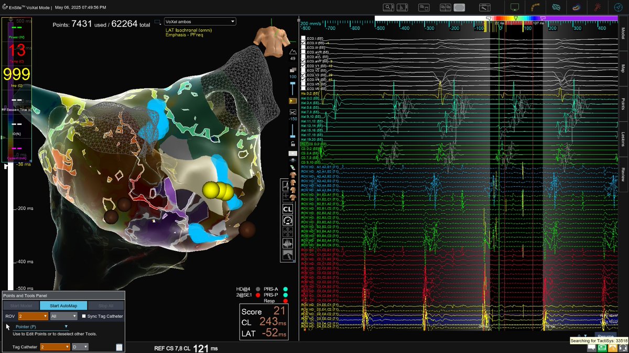Toggle the ECG V1 checkbox
Screen dimensions: 629x353
304,66
